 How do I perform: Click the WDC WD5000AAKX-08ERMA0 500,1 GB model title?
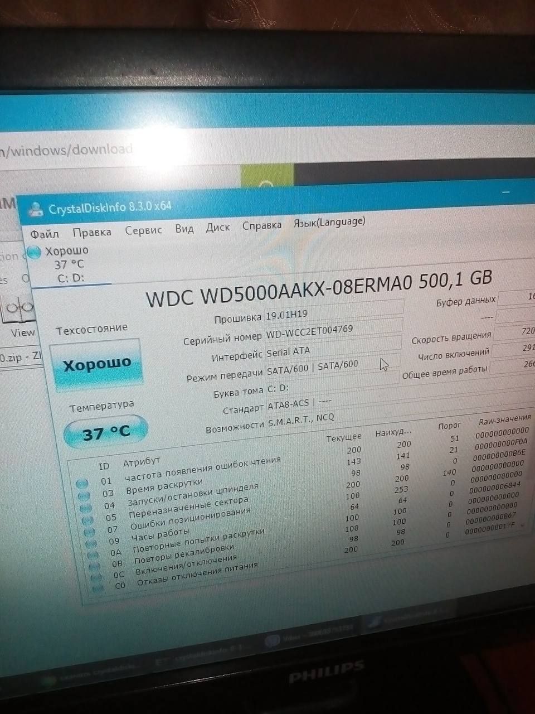(x=319, y=289)
